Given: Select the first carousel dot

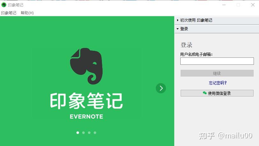Looking at the screenshot, I should (78, 133).
